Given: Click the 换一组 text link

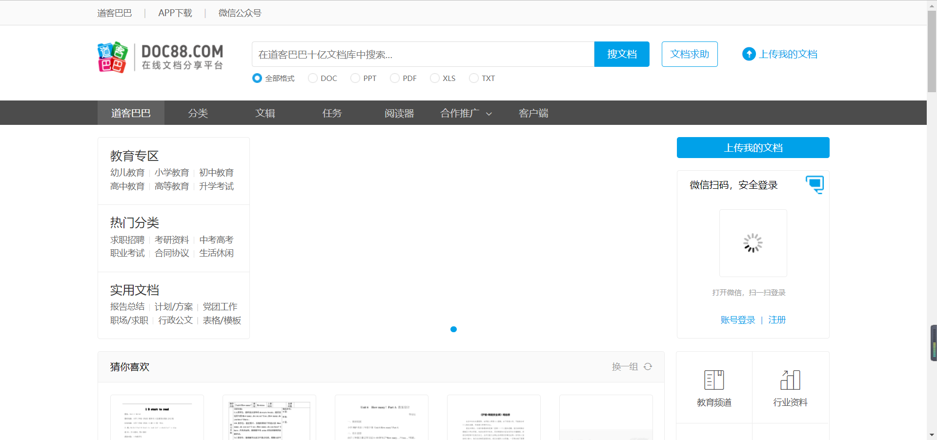Looking at the screenshot, I should click(625, 366).
